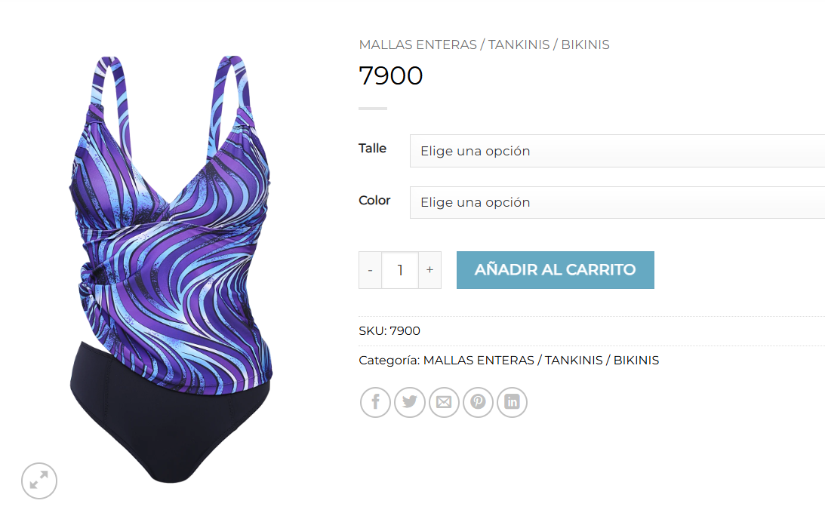Open the Color options dropdown
This screenshot has width=825, height=519.
point(617,202)
